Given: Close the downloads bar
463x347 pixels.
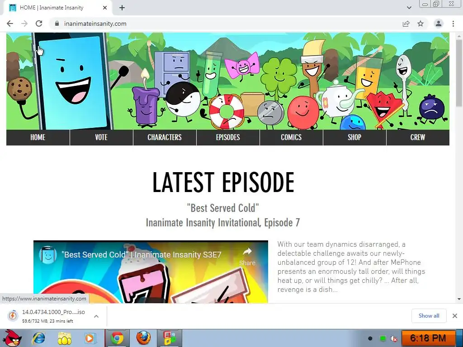Looking at the screenshot, I should (x=455, y=316).
